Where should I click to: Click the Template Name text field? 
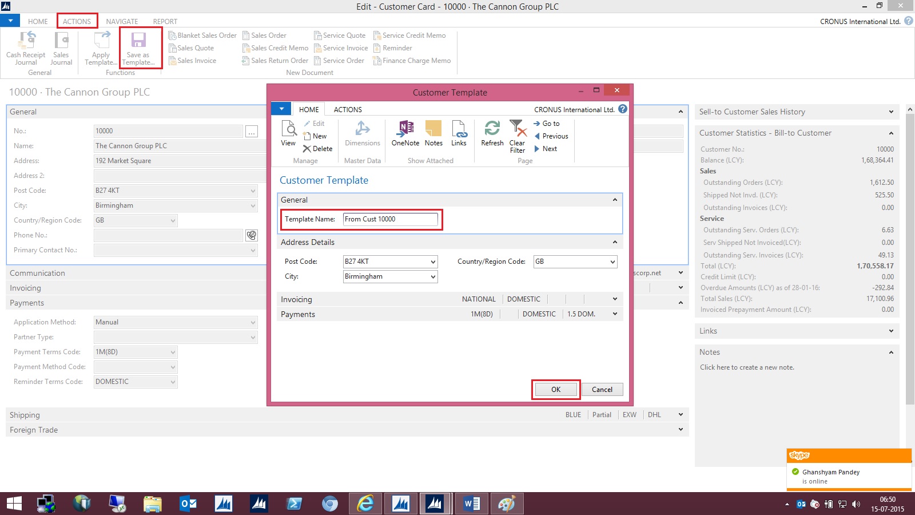[390, 219]
